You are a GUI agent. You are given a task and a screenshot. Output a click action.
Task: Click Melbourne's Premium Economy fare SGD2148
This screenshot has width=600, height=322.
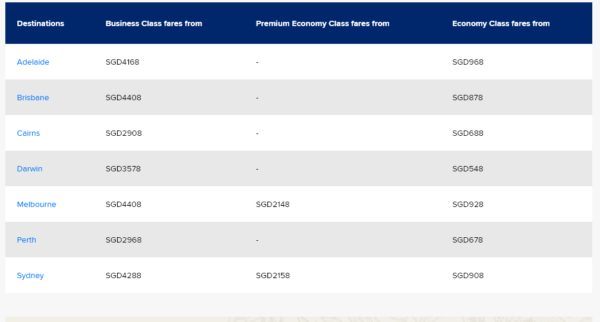pyautogui.click(x=273, y=205)
